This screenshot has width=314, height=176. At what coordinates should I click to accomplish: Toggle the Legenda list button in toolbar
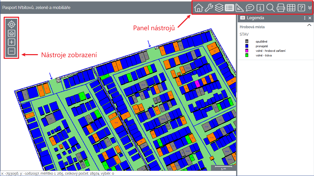[x=229, y=8]
